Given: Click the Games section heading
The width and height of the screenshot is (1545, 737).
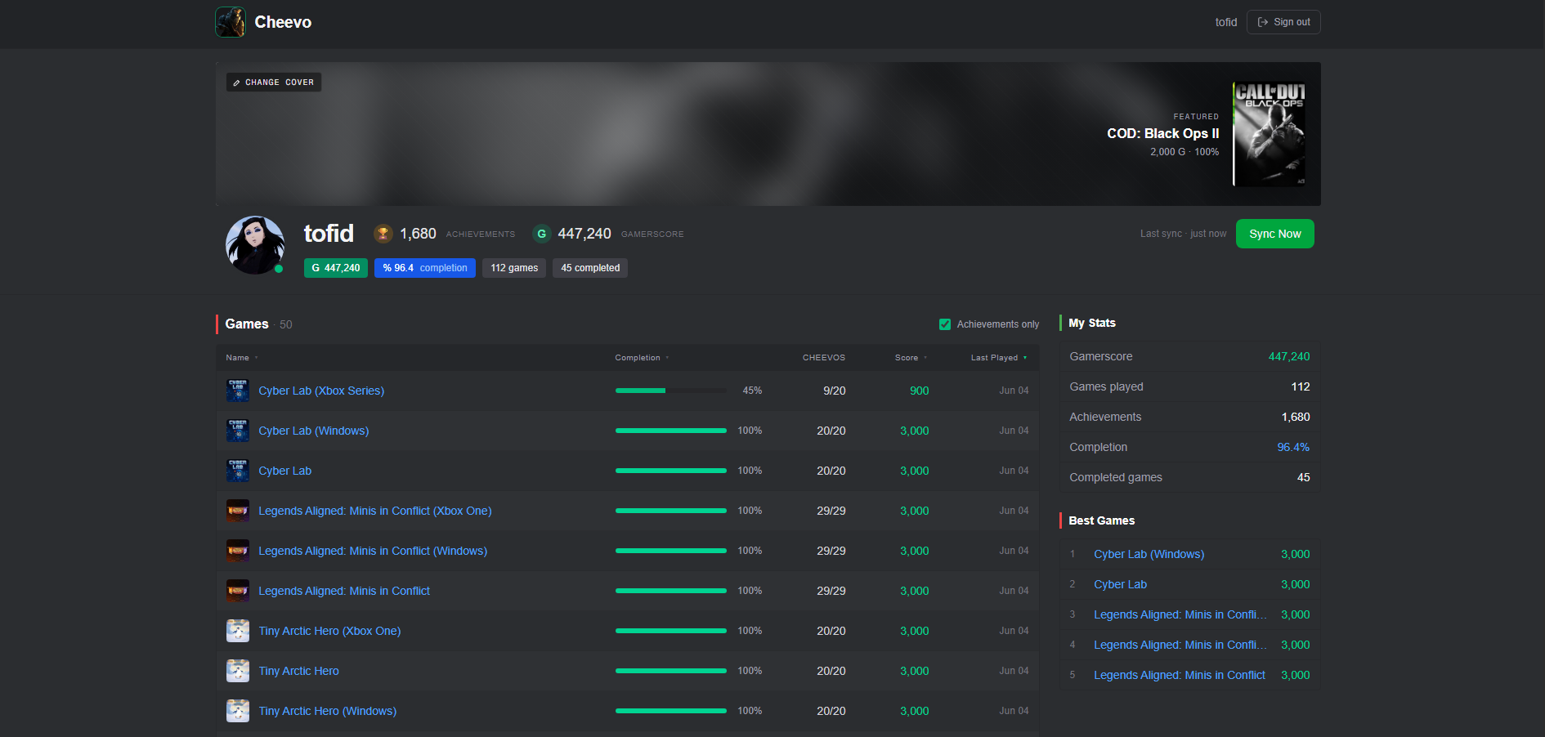Looking at the screenshot, I should click(x=247, y=324).
